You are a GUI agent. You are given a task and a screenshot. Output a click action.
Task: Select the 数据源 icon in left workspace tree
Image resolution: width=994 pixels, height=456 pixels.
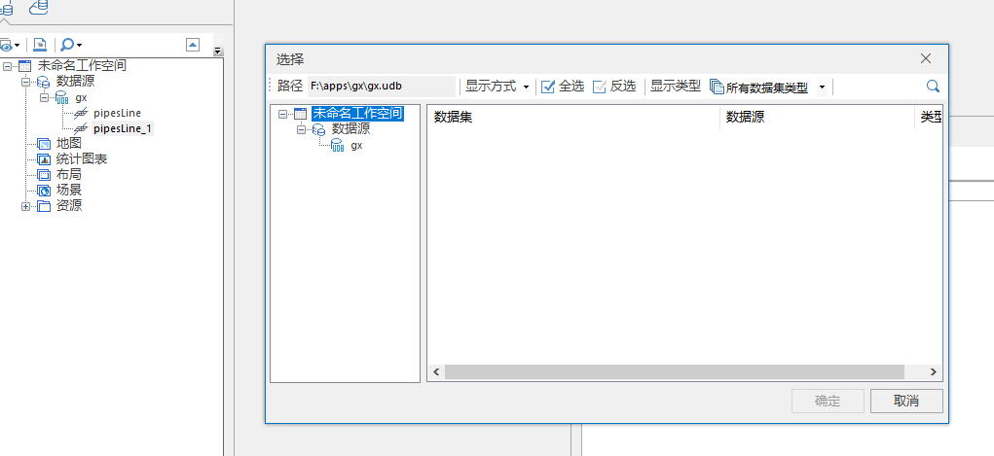(x=43, y=82)
